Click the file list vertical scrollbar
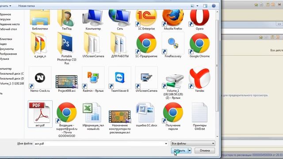Viewport: 283px width, 159px height. tap(217, 65)
